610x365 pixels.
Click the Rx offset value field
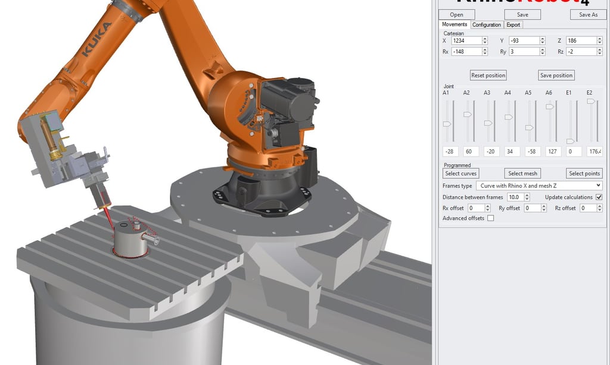pos(476,208)
